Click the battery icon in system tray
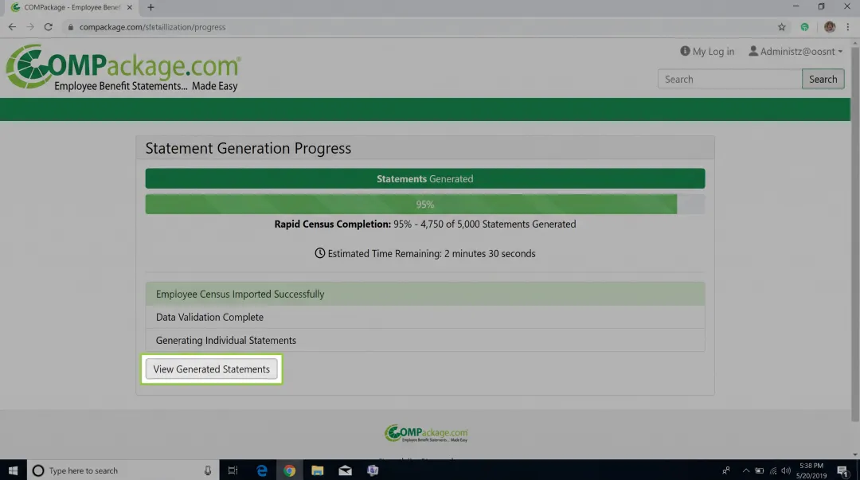860x480 pixels. pos(759,470)
